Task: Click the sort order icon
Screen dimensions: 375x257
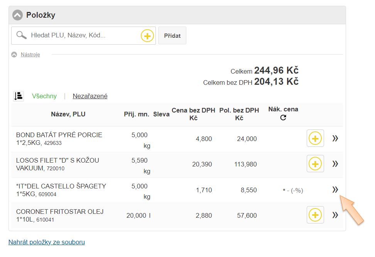Action: 19,96
